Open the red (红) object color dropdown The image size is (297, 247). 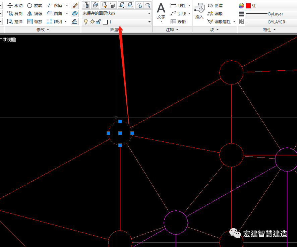point(271,6)
